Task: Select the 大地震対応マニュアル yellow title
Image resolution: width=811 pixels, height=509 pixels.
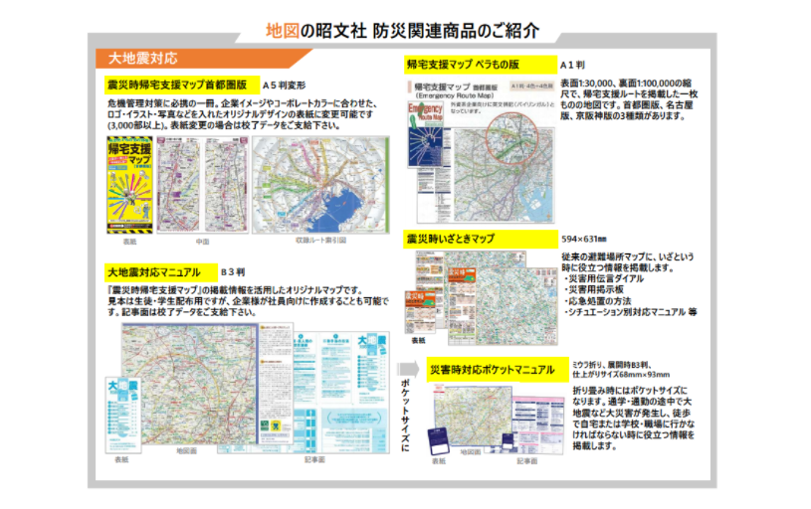Action: coord(161,272)
